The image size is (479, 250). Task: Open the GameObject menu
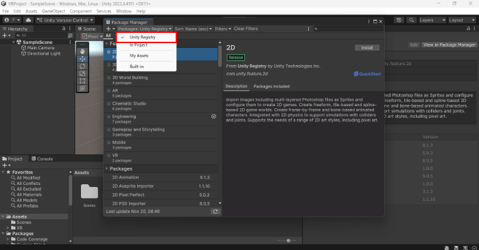(54, 11)
